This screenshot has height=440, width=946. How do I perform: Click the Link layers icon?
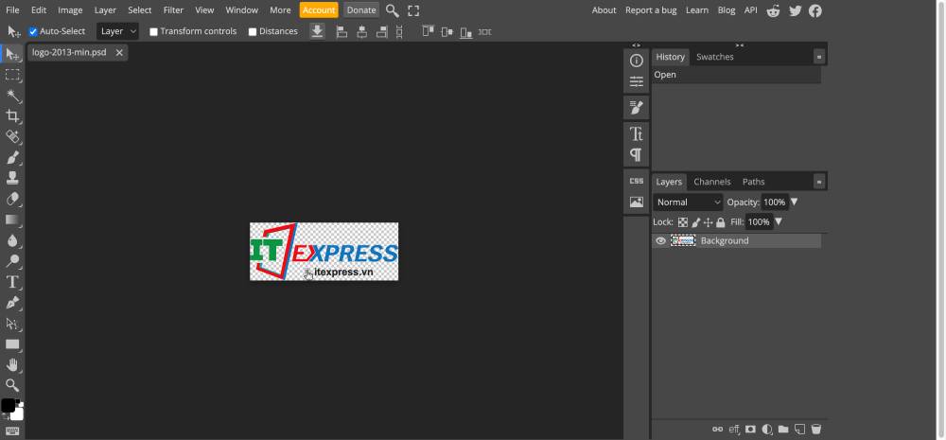tap(717, 430)
